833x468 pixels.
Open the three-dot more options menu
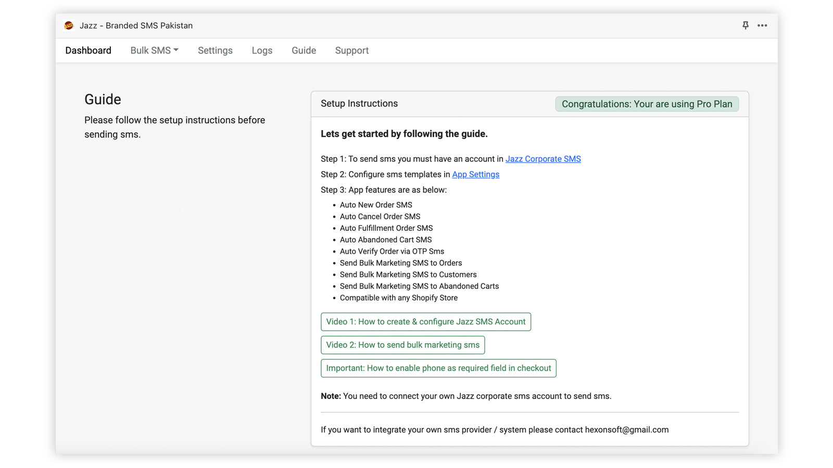pos(762,25)
